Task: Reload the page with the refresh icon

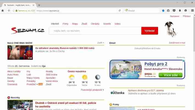Action: 120,11
